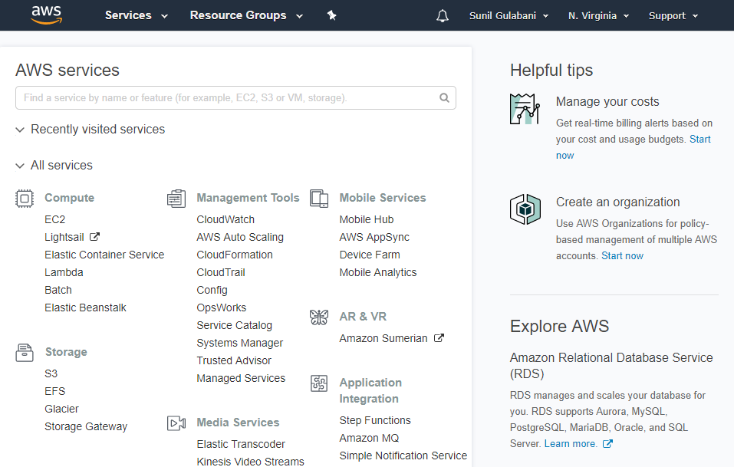Open AWS Auto Scaling
This screenshot has height=467, width=734.
pos(240,237)
